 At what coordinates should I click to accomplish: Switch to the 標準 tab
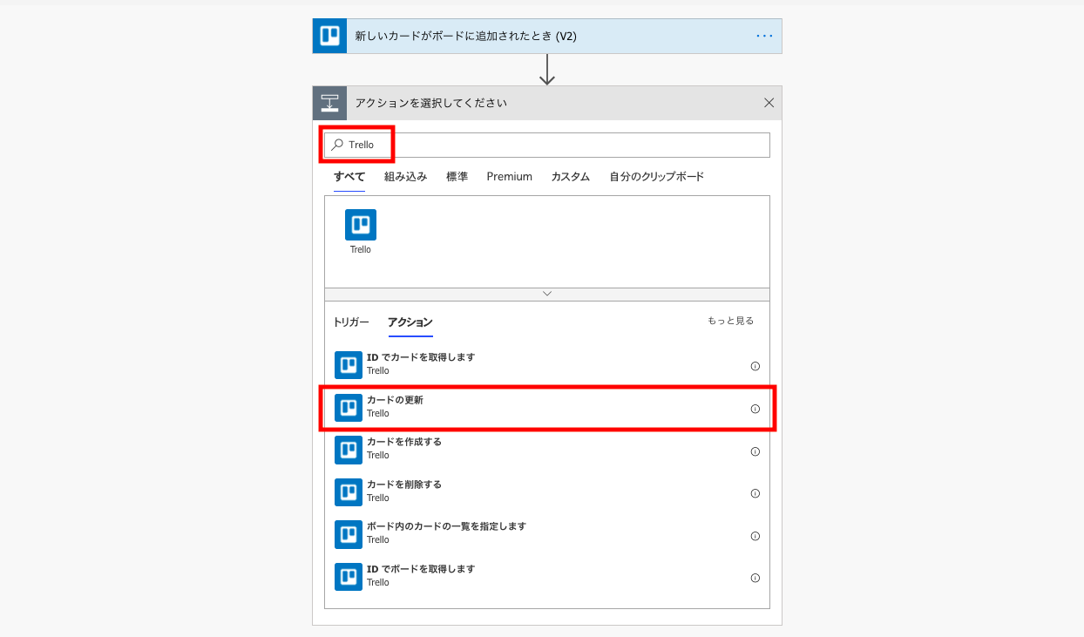[457, 177]
